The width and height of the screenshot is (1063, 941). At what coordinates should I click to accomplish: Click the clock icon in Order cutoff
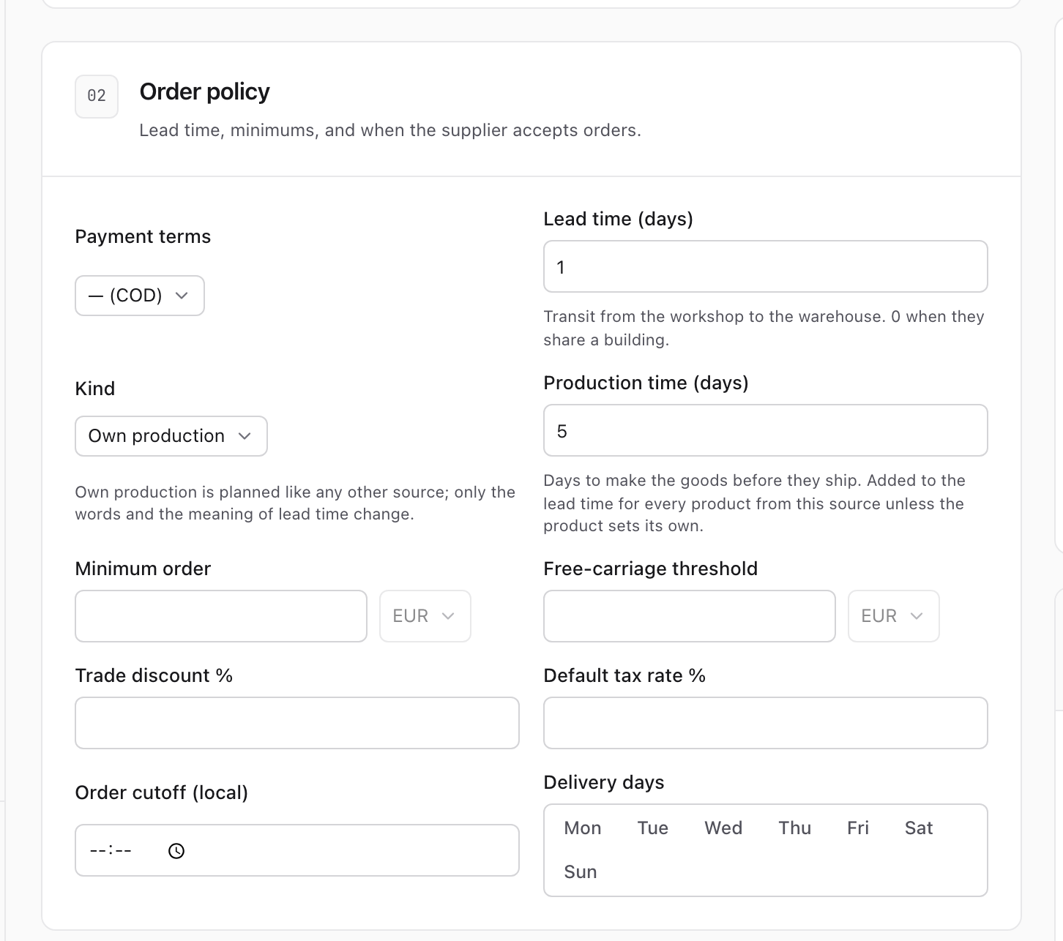tap(176, 851)
